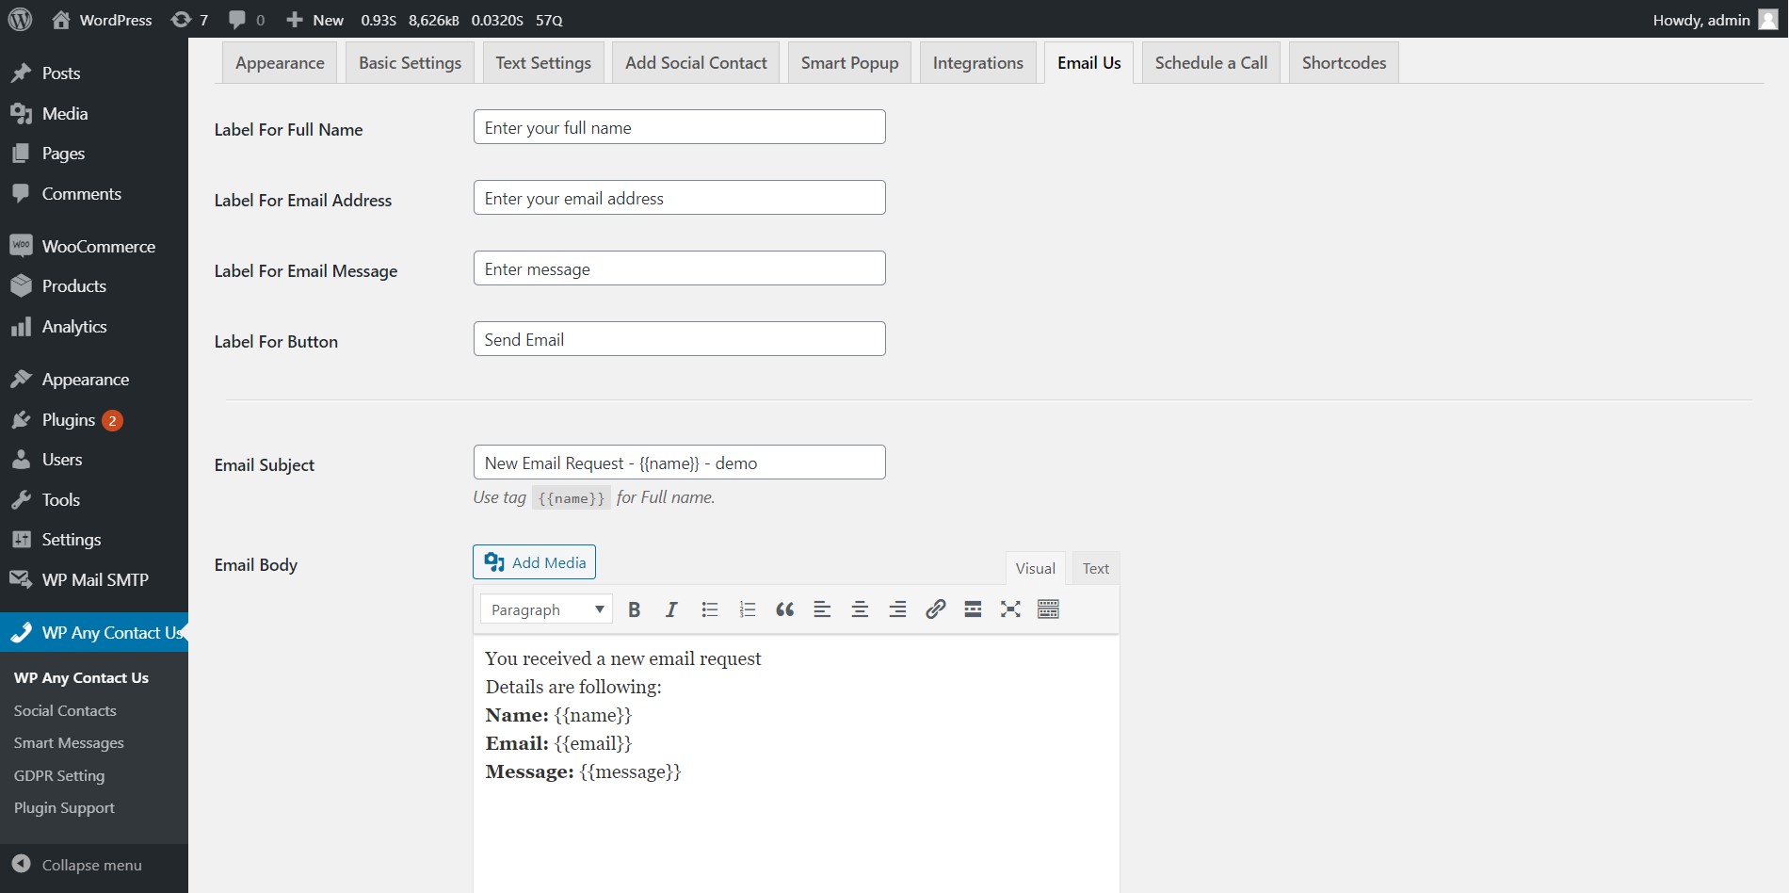Image resolution: width=1789 pixels, height=893 pixels.
Task: Open Smart Messages submenu link
Action: pos(69,743)
